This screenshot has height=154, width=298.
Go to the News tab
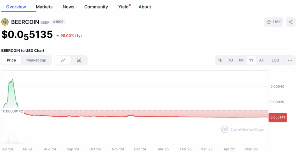(68, 7)
